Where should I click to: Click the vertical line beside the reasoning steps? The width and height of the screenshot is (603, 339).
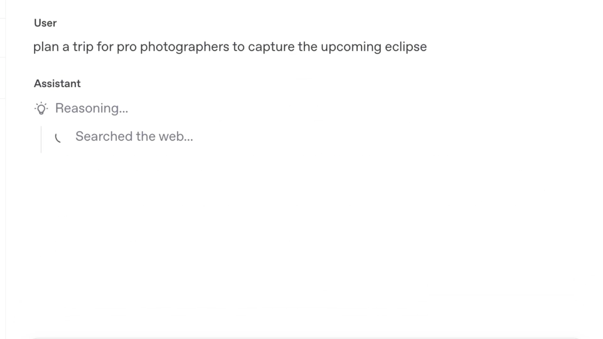(x=41, y=139)
